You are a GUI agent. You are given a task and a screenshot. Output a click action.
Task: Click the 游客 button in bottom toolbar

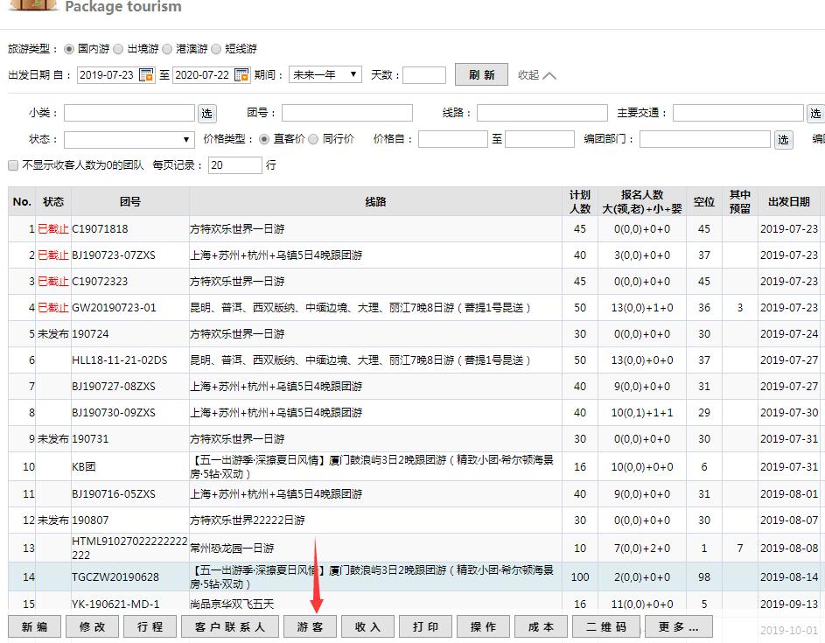coord(311,626)
